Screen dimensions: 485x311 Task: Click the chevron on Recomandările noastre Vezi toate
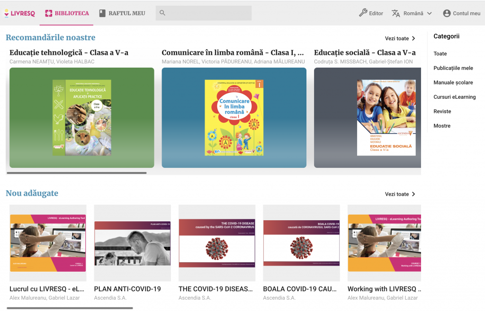[413, 38]
